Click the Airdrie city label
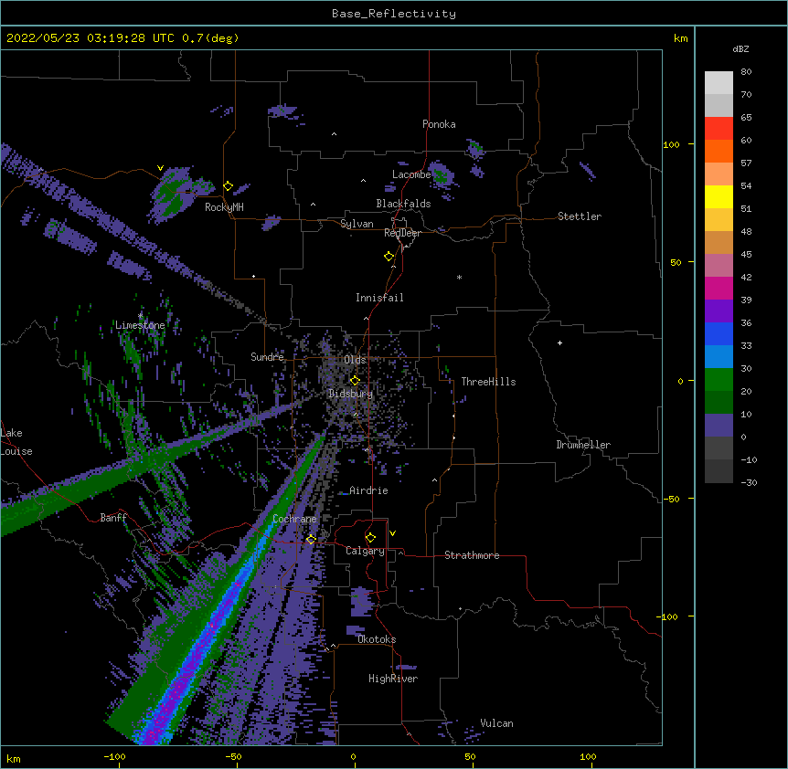The height and width of the screenshot is (769, 788). tap(368, 490)
